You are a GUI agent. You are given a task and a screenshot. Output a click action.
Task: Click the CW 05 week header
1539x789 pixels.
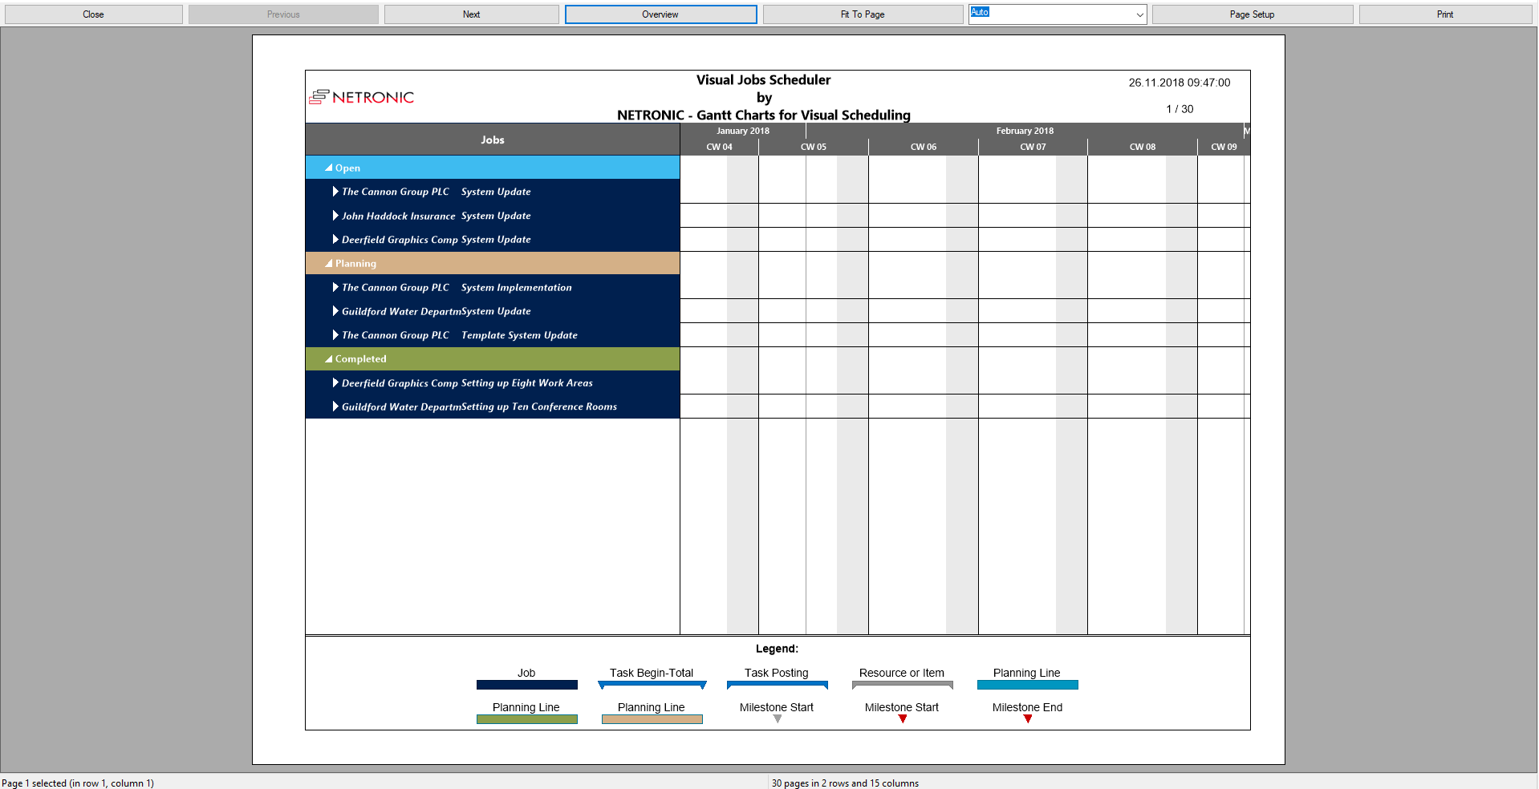[x=813, y=147]
